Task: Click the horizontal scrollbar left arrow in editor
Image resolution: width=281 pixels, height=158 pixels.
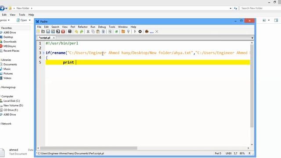Action: click(38, 148)
